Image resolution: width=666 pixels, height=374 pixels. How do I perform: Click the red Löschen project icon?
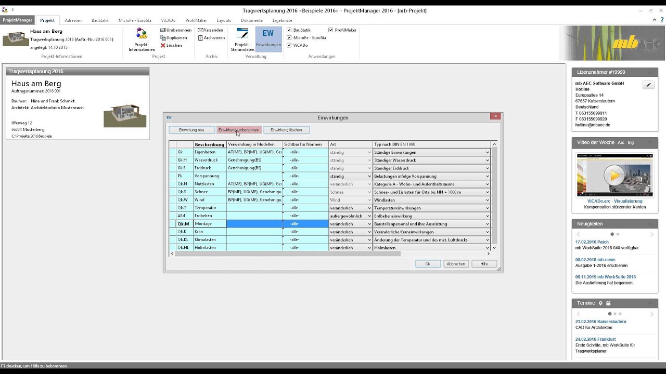(x=163, y=45)
